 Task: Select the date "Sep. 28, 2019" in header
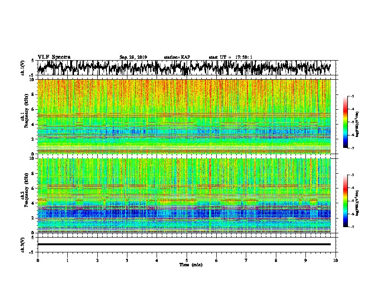tap(133, 57)
